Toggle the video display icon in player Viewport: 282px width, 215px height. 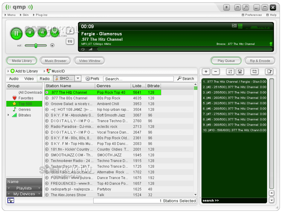coord(234,25)
